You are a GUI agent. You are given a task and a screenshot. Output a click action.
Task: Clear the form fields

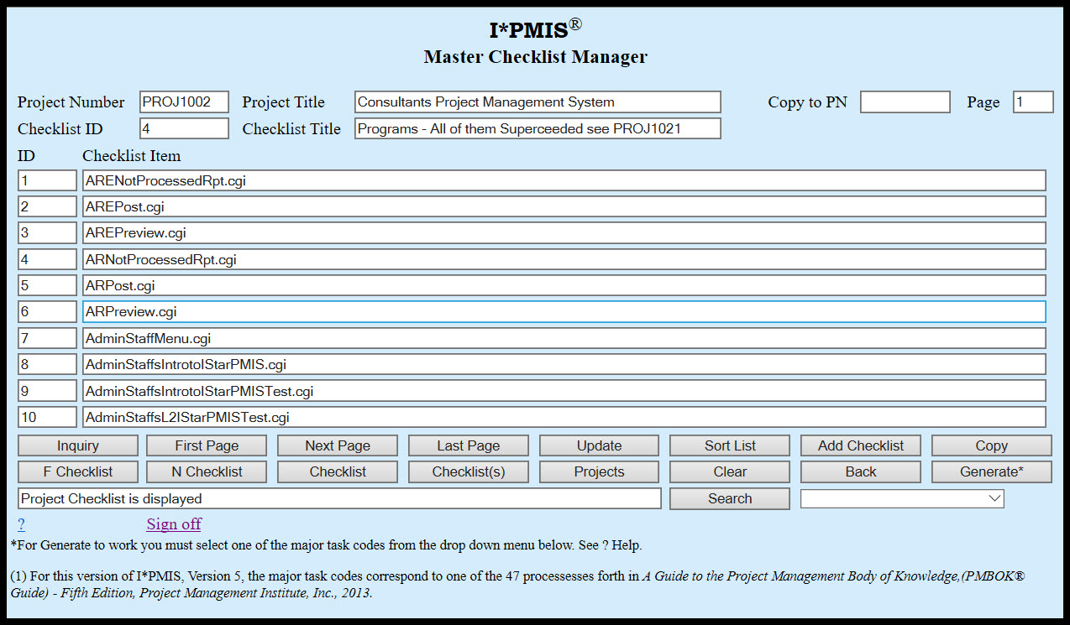click(x=729, y=471)
